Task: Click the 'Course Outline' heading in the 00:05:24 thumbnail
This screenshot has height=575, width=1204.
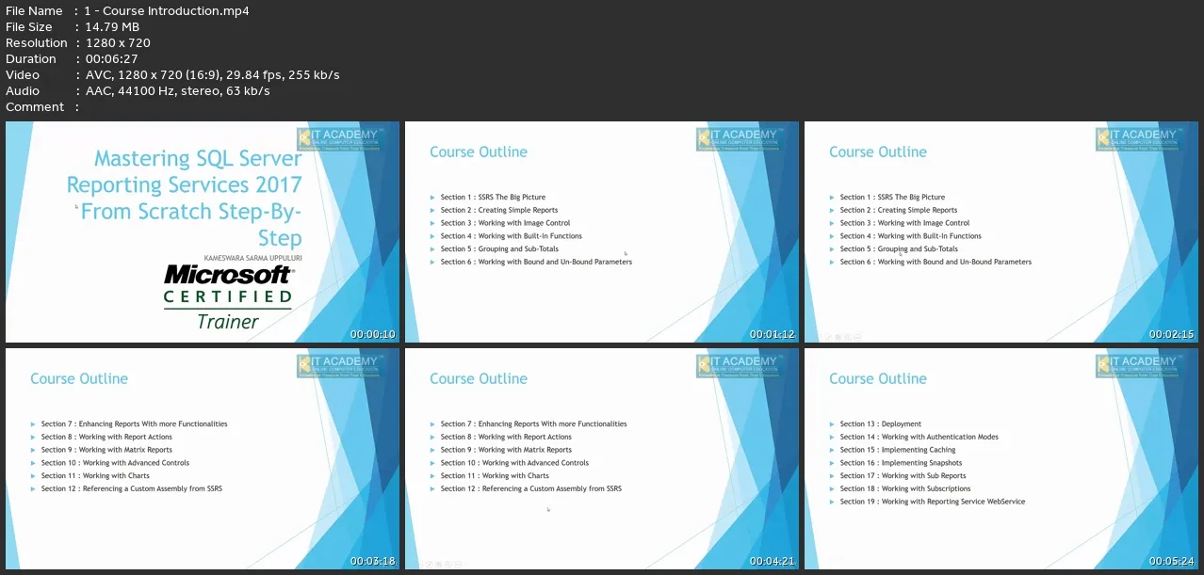Action: [877, 378]
